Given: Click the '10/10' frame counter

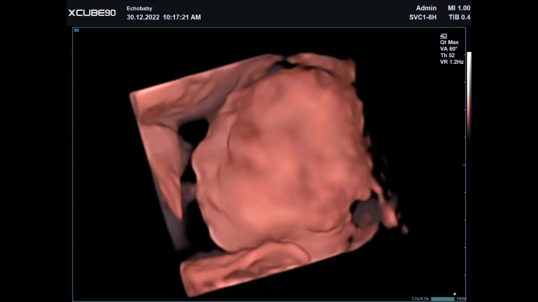Looking at the screenshot, I should [461, 299].
